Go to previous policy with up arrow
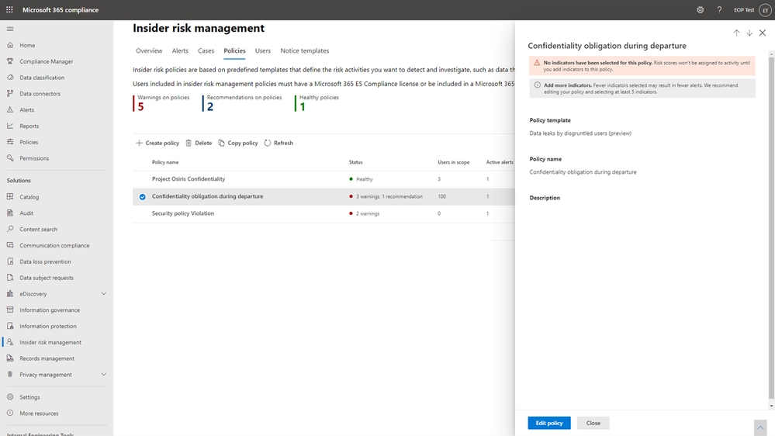The image size is (775, 436). pyautogui.click(x=736, y=33)
